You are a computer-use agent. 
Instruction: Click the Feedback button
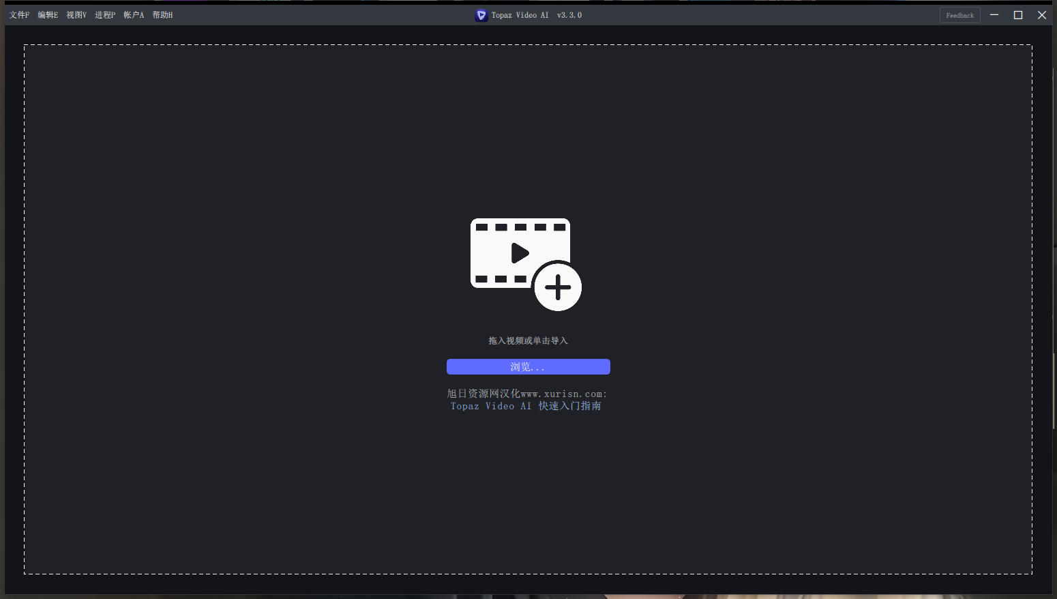pyautogui.click(x=959, y=15)
